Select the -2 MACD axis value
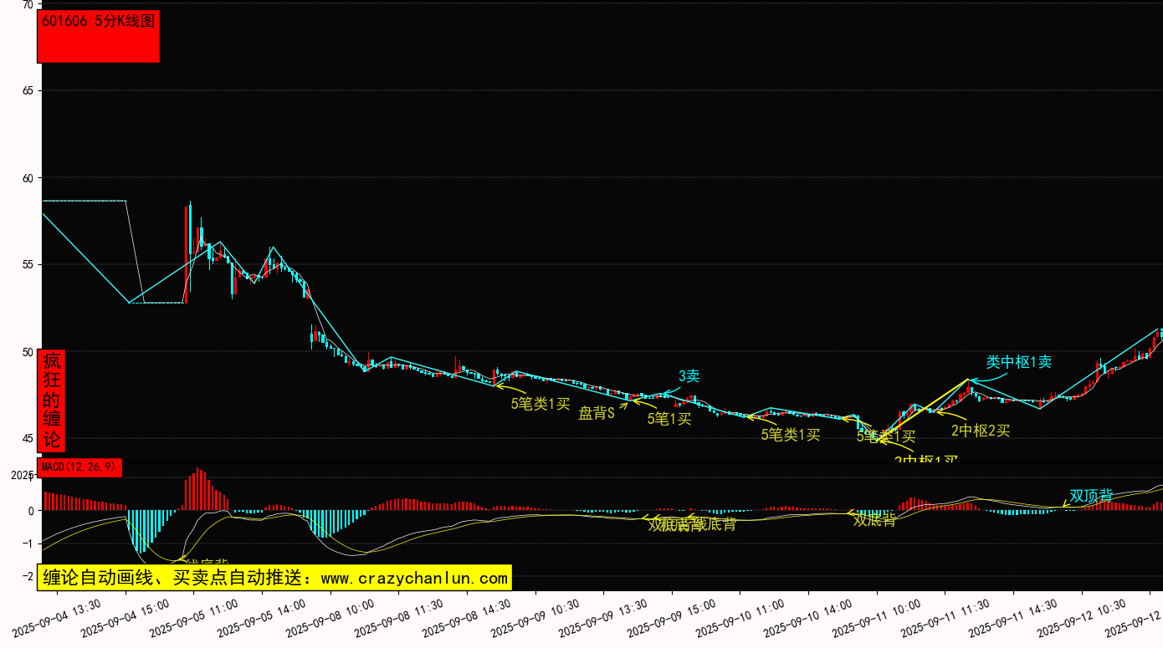Screen dimensions: 1163x648 [28, 576]
